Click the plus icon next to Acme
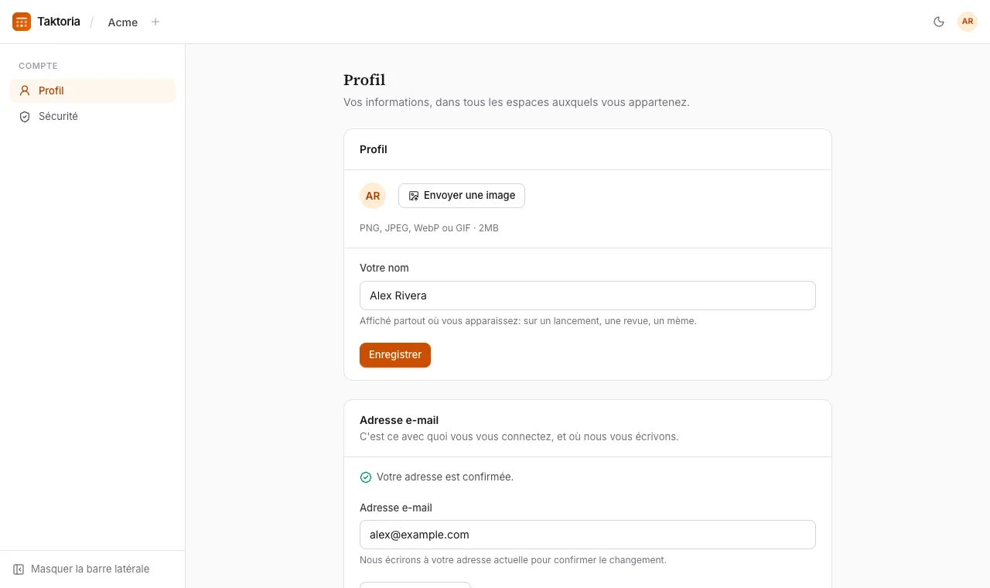Screen dimensions: 990x588 tap(155, 22)
